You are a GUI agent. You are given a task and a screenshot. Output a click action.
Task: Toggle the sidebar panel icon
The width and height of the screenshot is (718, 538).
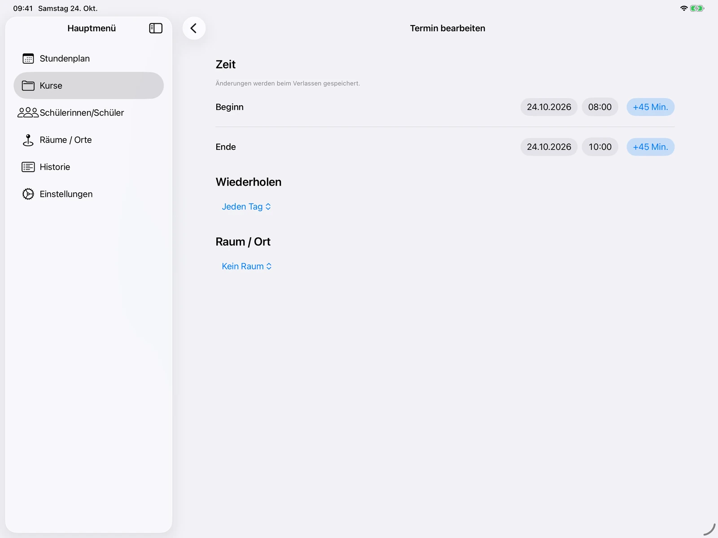[156, 28]
